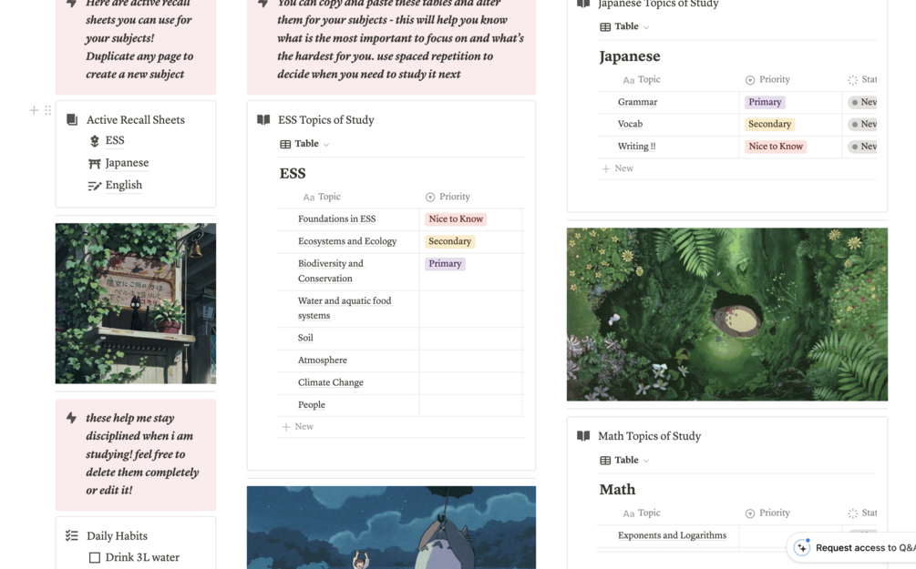Click the Status value for Writing !! row

pos(863,147)
